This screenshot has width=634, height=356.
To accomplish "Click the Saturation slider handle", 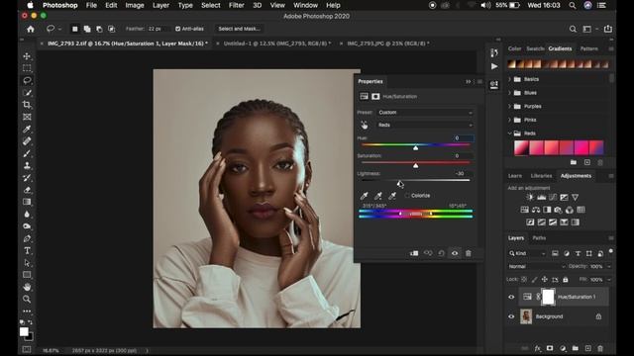I will 416,165.
